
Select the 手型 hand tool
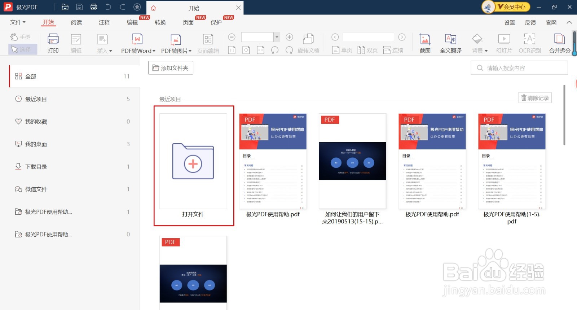pyautogui.click(x=21, y=37)
